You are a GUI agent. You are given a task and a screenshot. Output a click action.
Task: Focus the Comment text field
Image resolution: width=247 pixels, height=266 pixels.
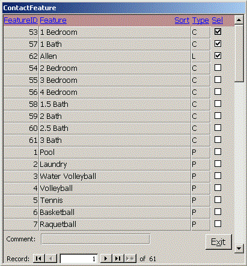click(96, 239)
